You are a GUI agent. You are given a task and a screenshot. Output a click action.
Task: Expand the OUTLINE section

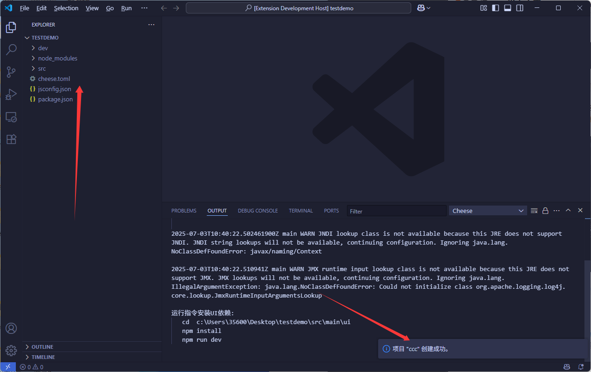pos(92,347)
